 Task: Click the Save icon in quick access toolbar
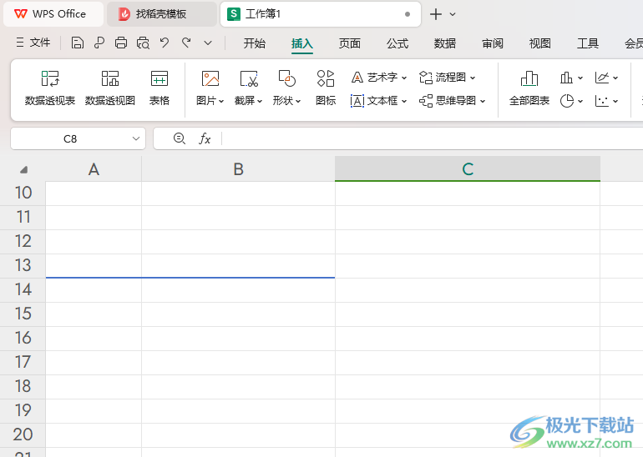coord(77,43)
